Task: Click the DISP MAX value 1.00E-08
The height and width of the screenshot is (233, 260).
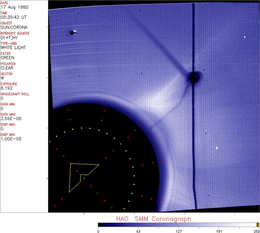Action: [11, 139]
